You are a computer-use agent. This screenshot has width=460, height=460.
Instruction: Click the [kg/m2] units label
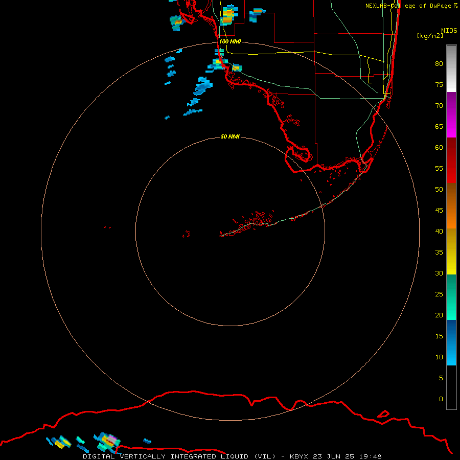click(x=430, y=36)
